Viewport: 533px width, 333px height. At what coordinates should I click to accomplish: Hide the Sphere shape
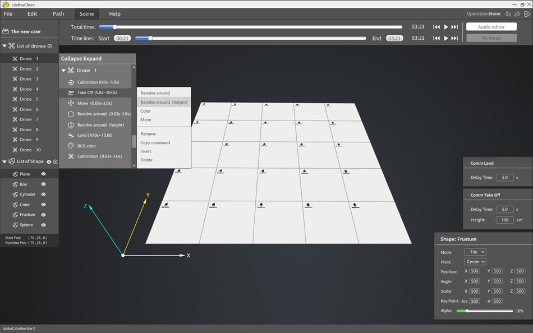coord(44,225)
